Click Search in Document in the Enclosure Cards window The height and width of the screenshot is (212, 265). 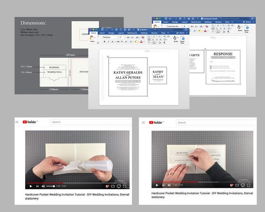point(235,19)
